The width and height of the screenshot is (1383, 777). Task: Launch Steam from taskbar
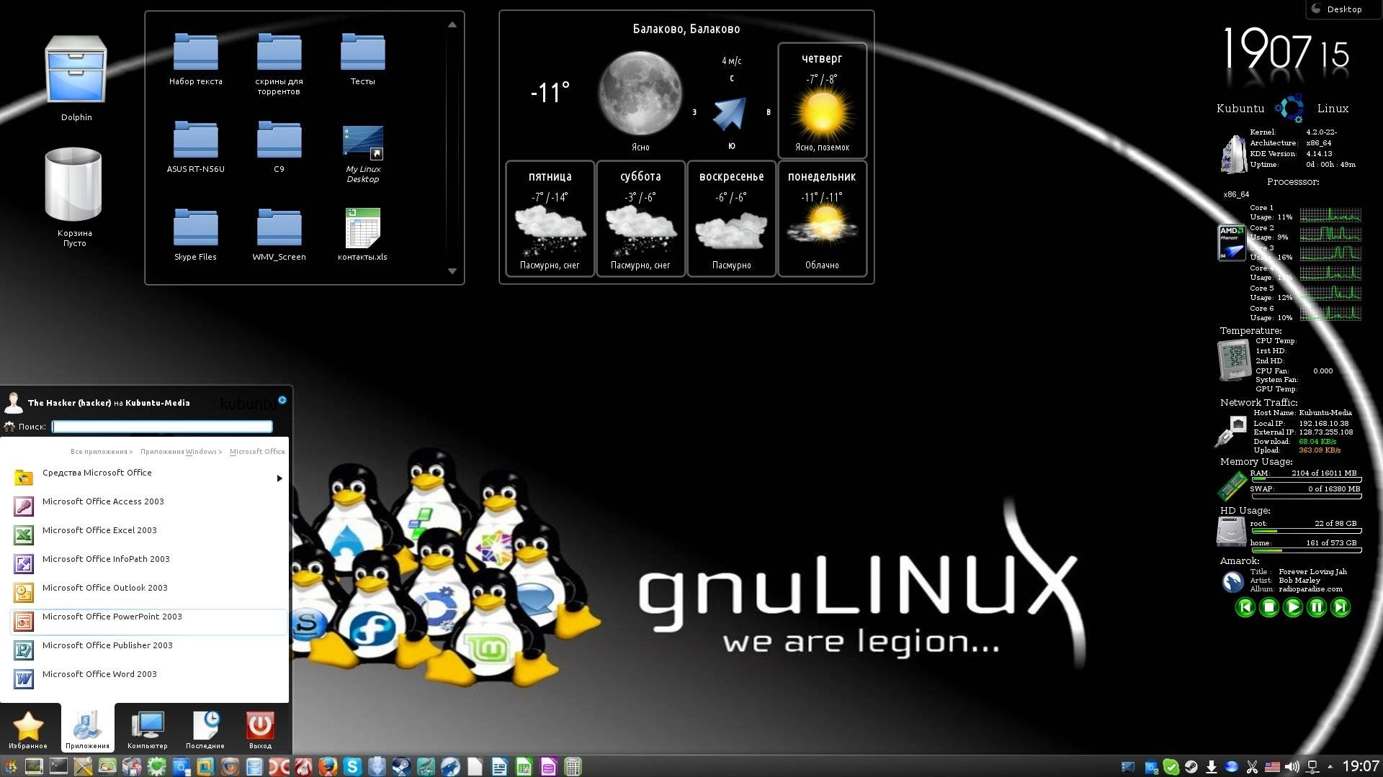click(401, 767)
